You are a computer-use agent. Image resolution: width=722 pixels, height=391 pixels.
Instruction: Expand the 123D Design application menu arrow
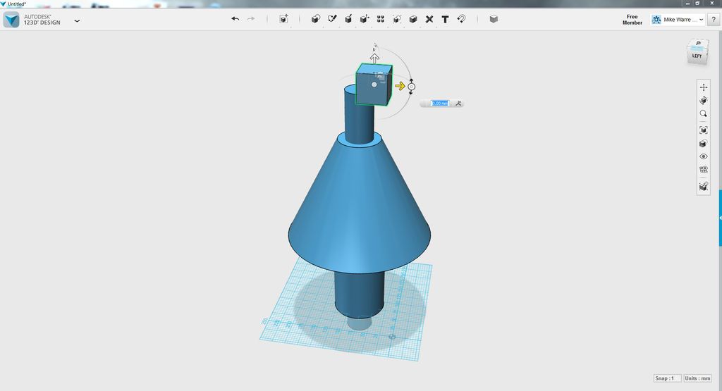tap(77, 20)
